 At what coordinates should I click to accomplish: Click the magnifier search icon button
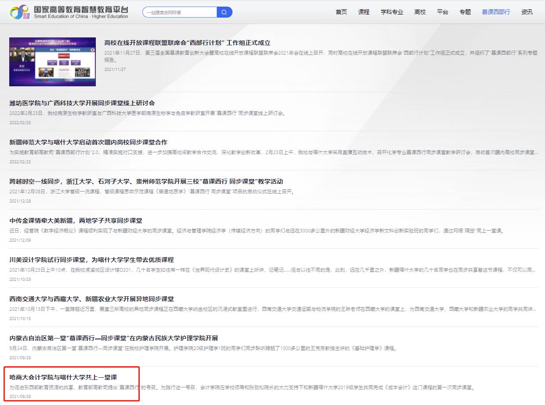[x=224, y=12]
